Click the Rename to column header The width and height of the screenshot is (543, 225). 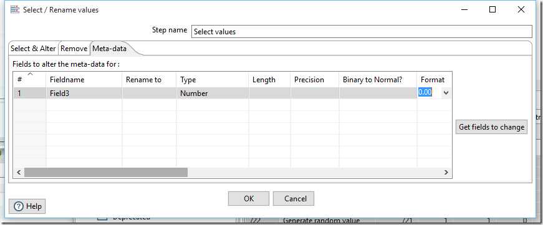(149, 80)
